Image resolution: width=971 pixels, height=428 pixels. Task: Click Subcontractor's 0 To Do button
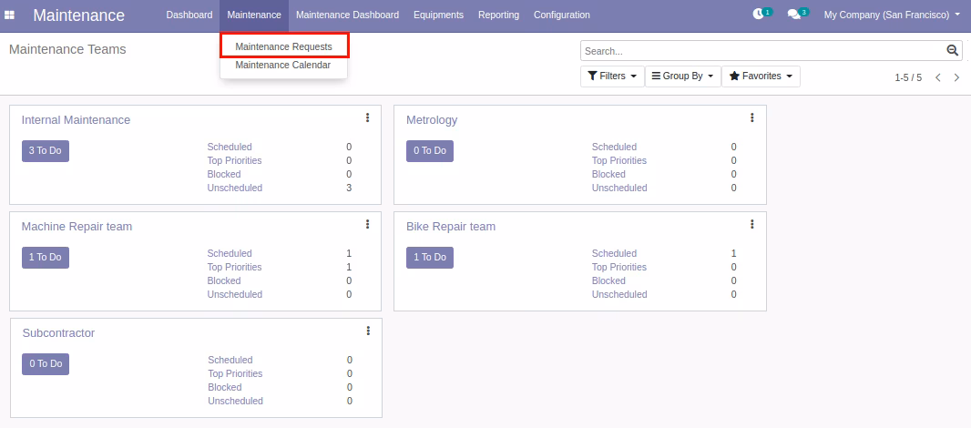(46, 363)
